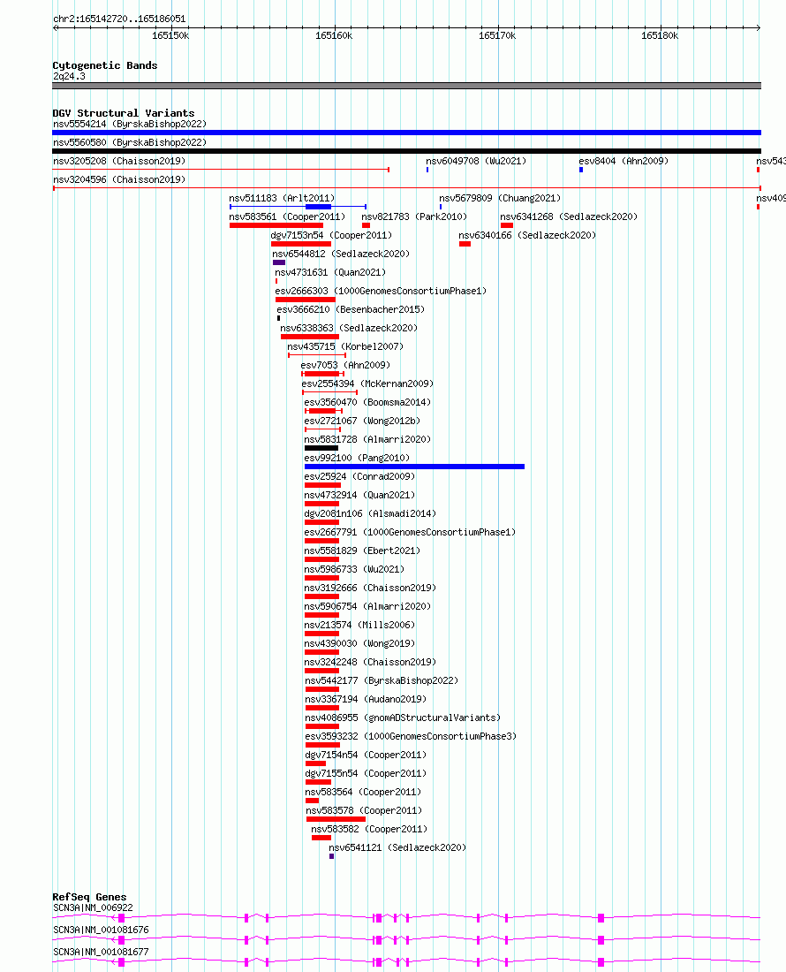The width and height of the screenshot is (786, 972).
Task: Select esv3560470 (Boomsma2014) label
Action: (368, 403)
